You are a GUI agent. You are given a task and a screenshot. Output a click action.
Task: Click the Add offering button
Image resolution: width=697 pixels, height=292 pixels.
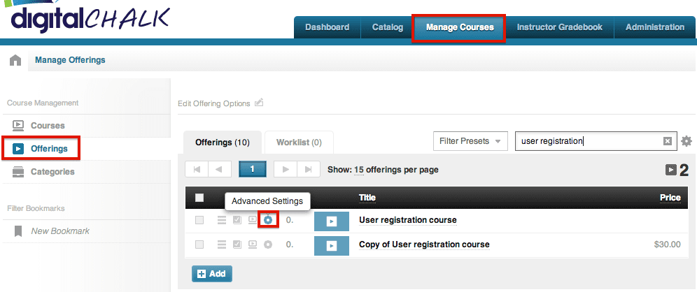(x=211, y=274)
